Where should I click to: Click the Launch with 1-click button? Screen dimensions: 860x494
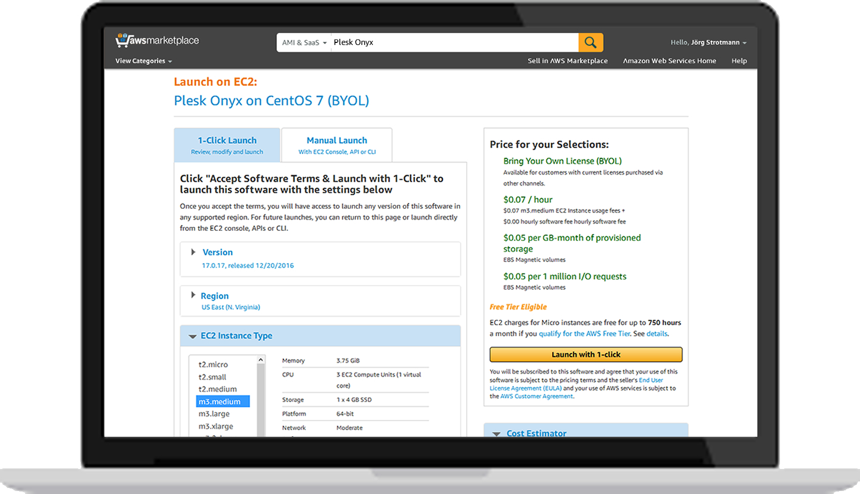(586, 354)
